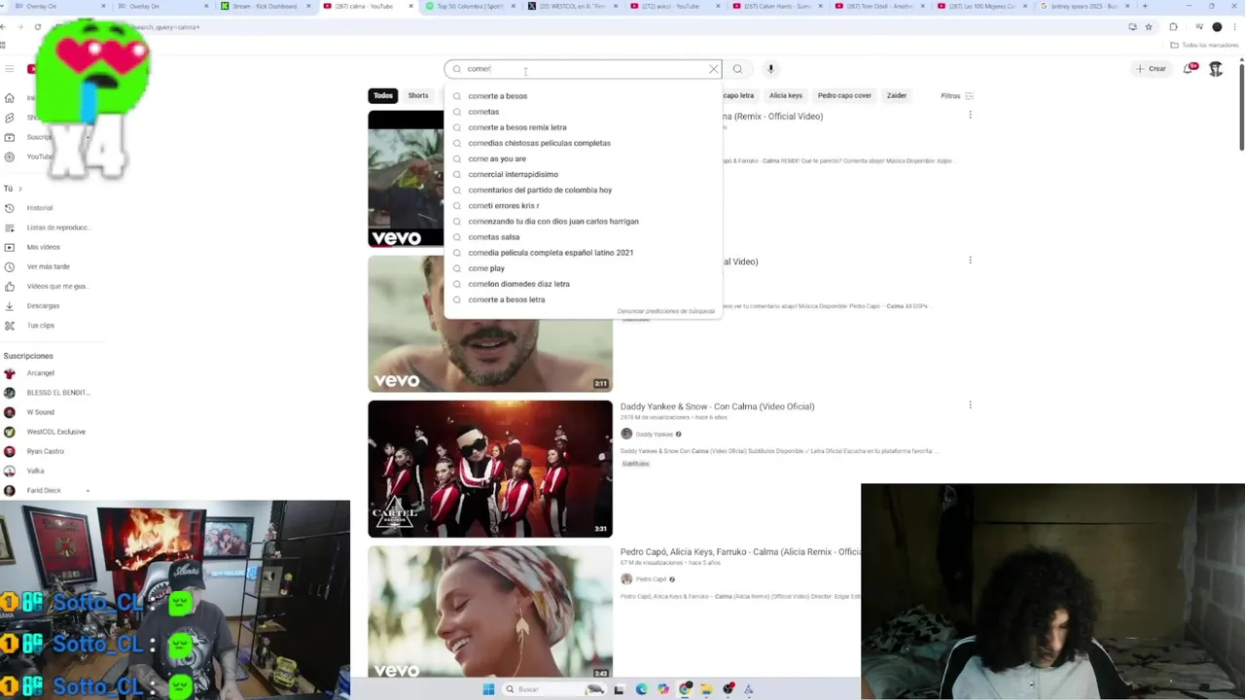1245x700 pixels.
Task: Select the "Alicia keys" filter chip
Action: coord(786,95)
